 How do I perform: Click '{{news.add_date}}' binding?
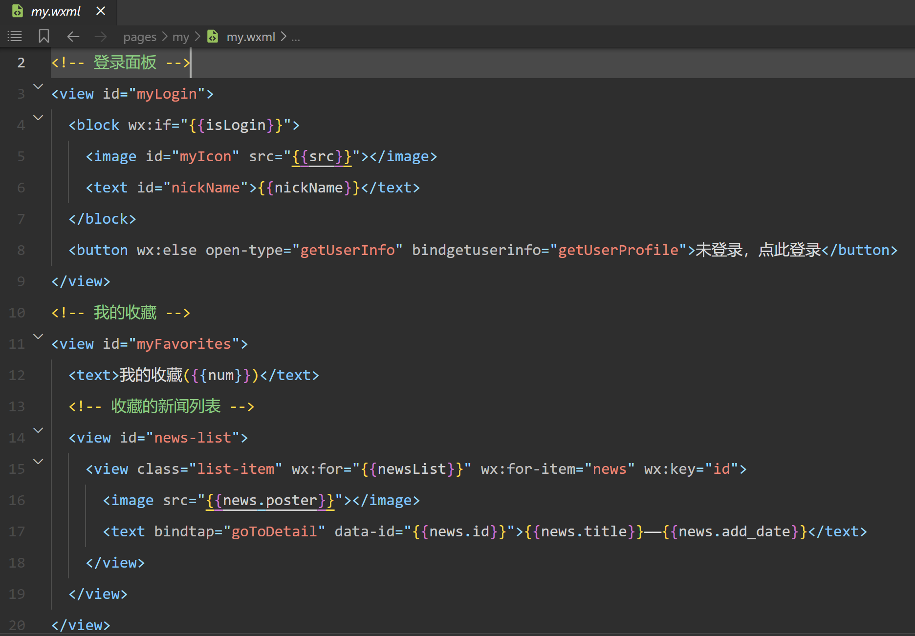tap(735, 531)
